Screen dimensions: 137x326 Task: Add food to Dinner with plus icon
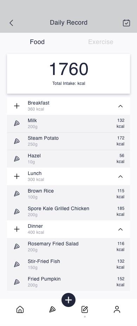(17, 229)
